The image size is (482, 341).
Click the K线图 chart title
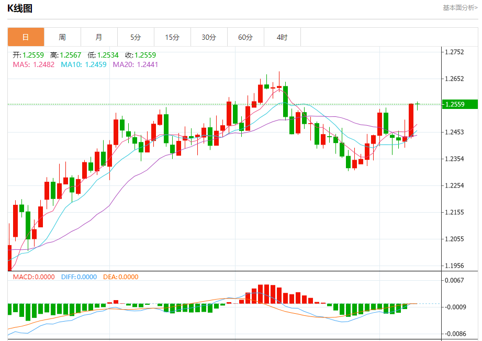click(x=20, y=8)
